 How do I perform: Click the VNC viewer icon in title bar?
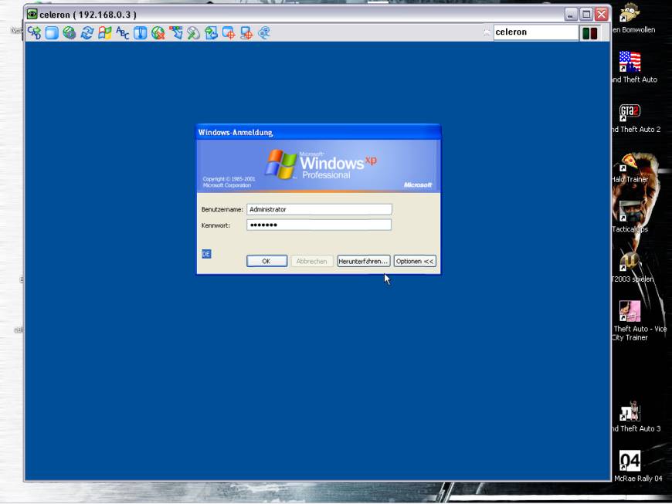(32, 14)
